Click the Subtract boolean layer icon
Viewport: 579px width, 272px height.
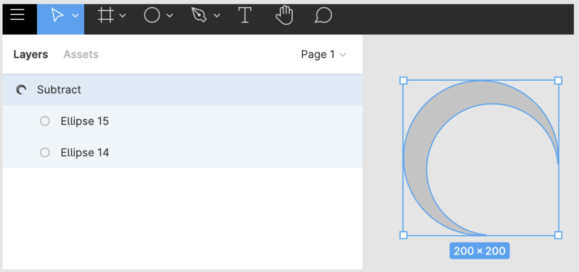22,89
